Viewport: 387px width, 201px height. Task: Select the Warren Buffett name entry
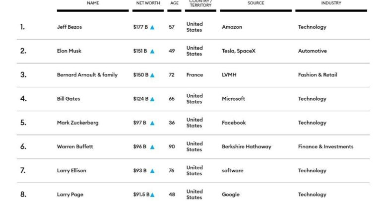75,146
